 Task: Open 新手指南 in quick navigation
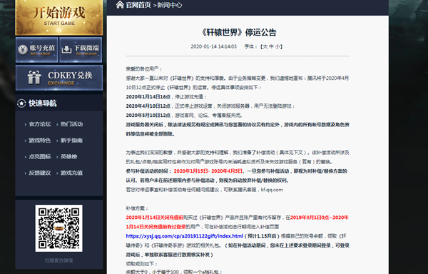(x=71, y=141)
